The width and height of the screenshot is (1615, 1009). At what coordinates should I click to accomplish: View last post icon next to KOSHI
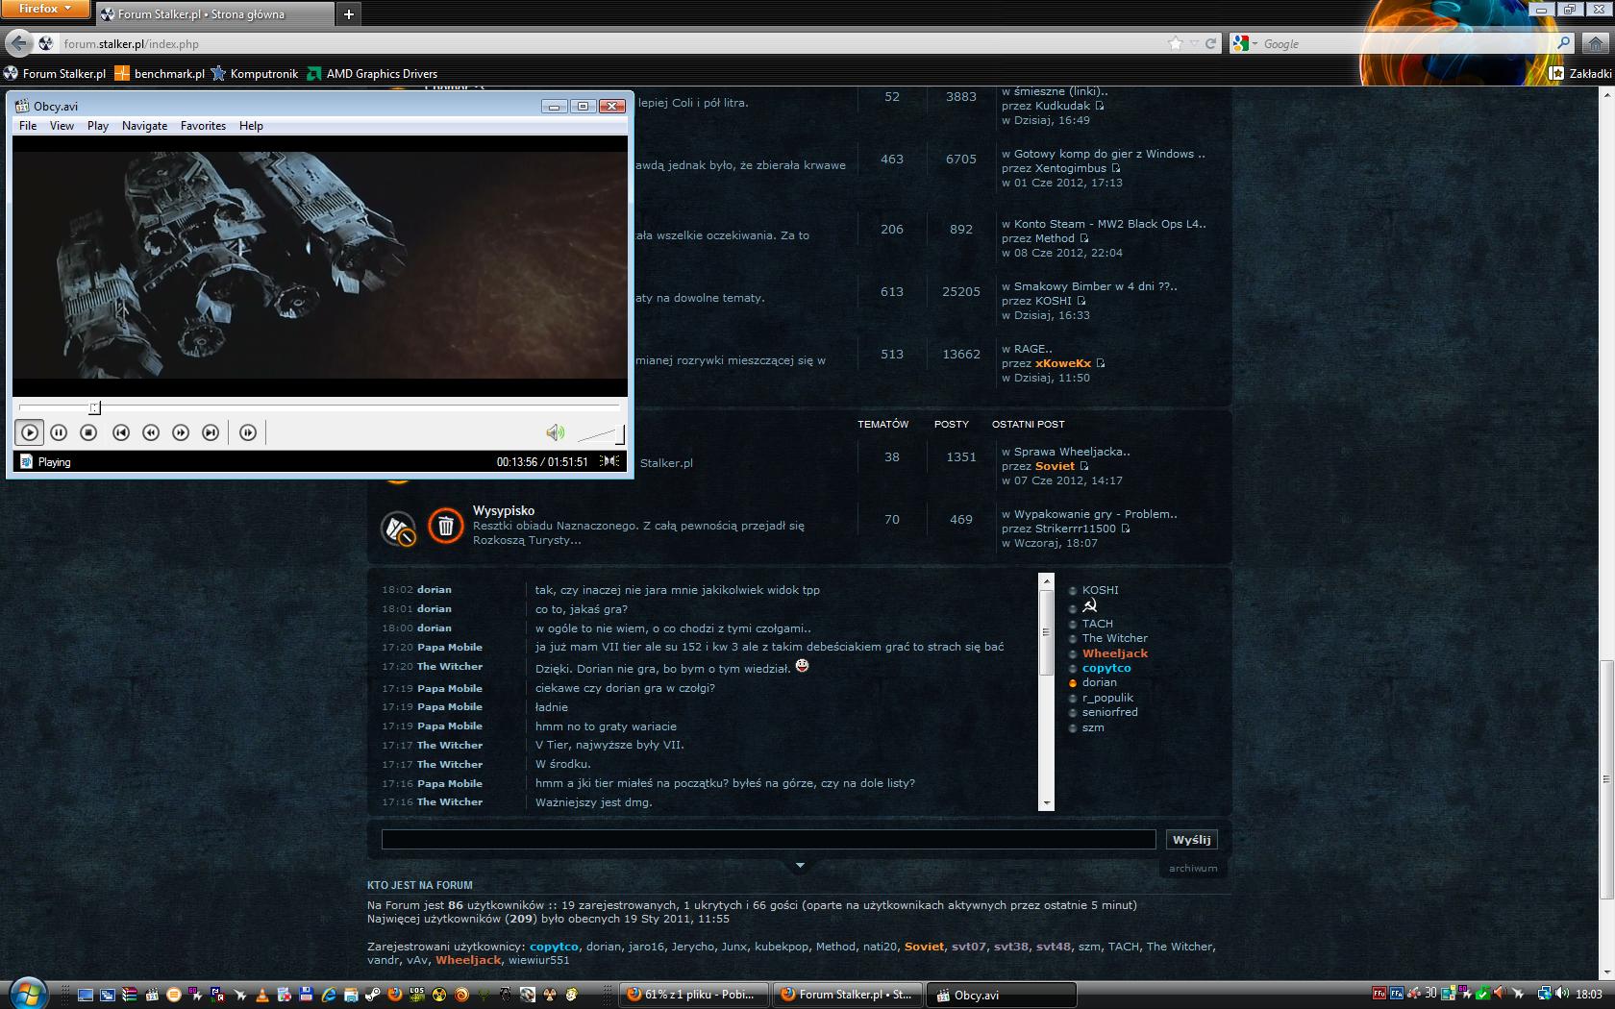point(1081,301)
